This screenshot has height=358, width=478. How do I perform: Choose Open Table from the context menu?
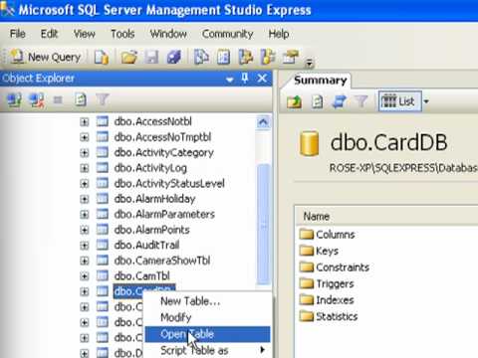208,334
